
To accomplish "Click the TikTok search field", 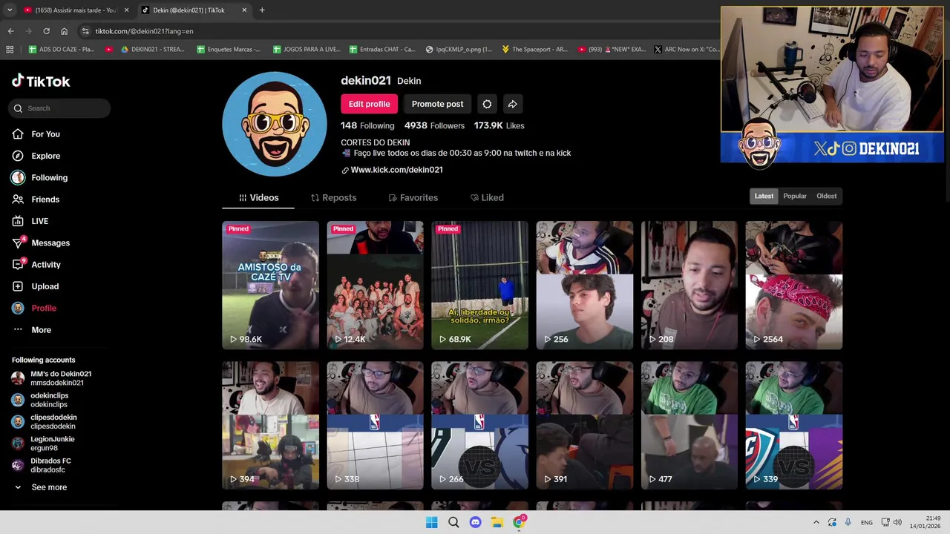I will click(60, 108).
